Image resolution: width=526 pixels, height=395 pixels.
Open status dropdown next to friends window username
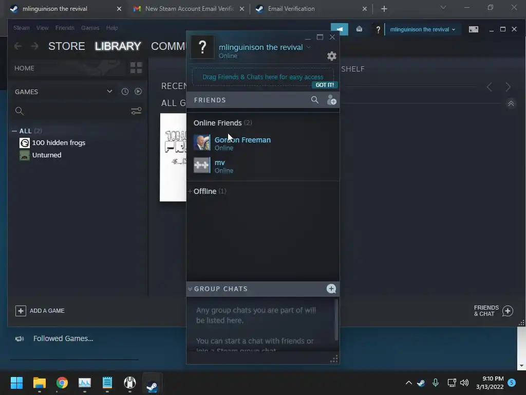point(309,47)
